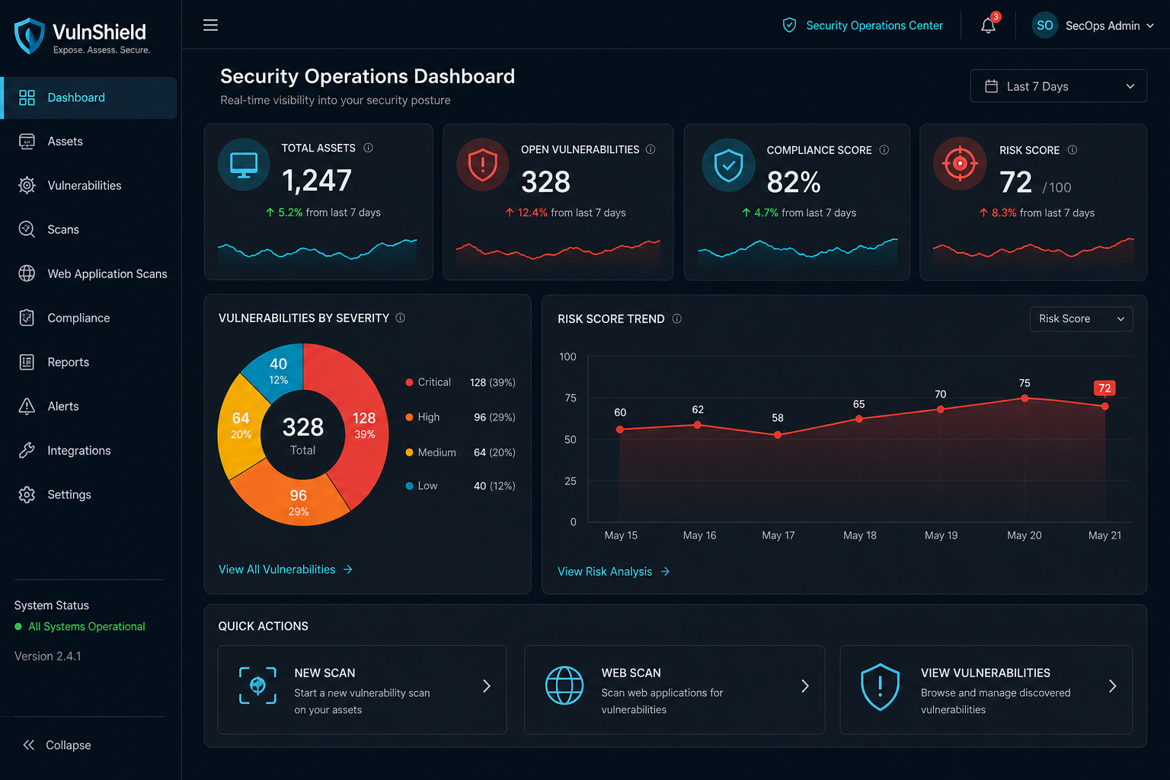Open the hamburger menu icon
The image size is (1170, 780).
(211, 25)
